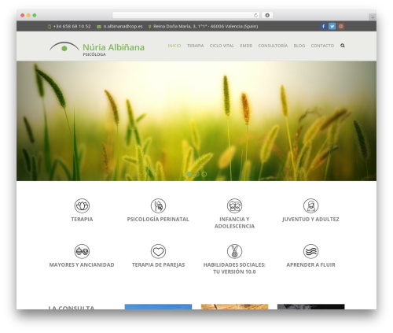Select the third slider dot

click(204, 174)
